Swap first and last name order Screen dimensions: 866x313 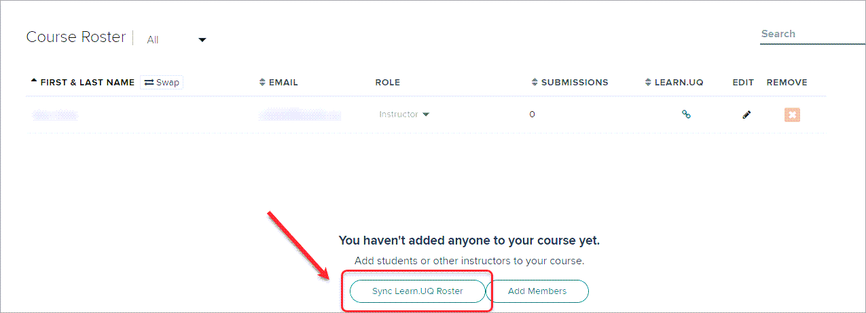(162, 83)
